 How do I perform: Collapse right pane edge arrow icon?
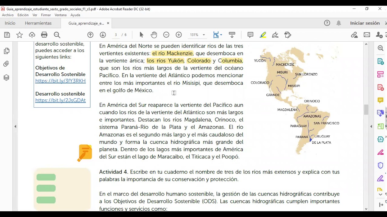(381, 205)
